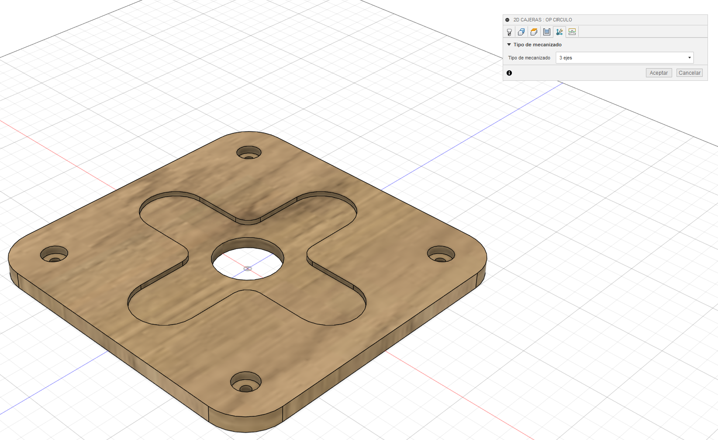Select the left corner countersunk hole
This screenshot has height=440, width=718.
[x=54, y=254]
